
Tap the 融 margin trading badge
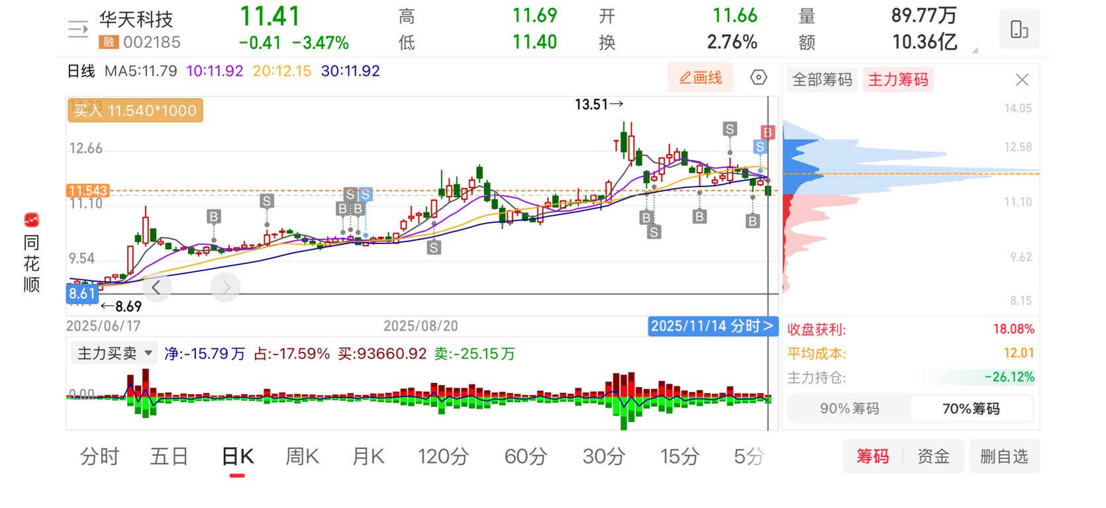[109, 42]
